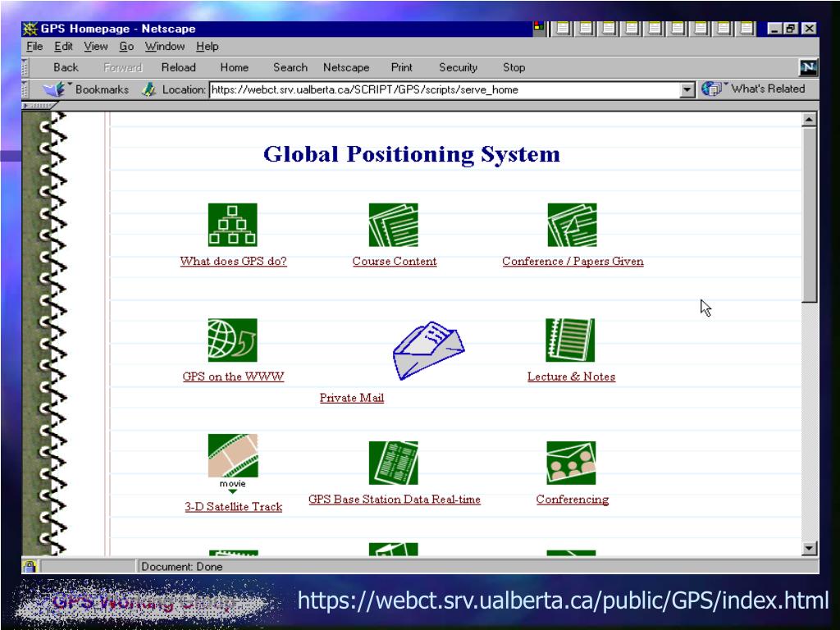The height and width of the screenshot is (630, 840).
Task: Click the slide footer URL text
Action: [x=563, y=600]
